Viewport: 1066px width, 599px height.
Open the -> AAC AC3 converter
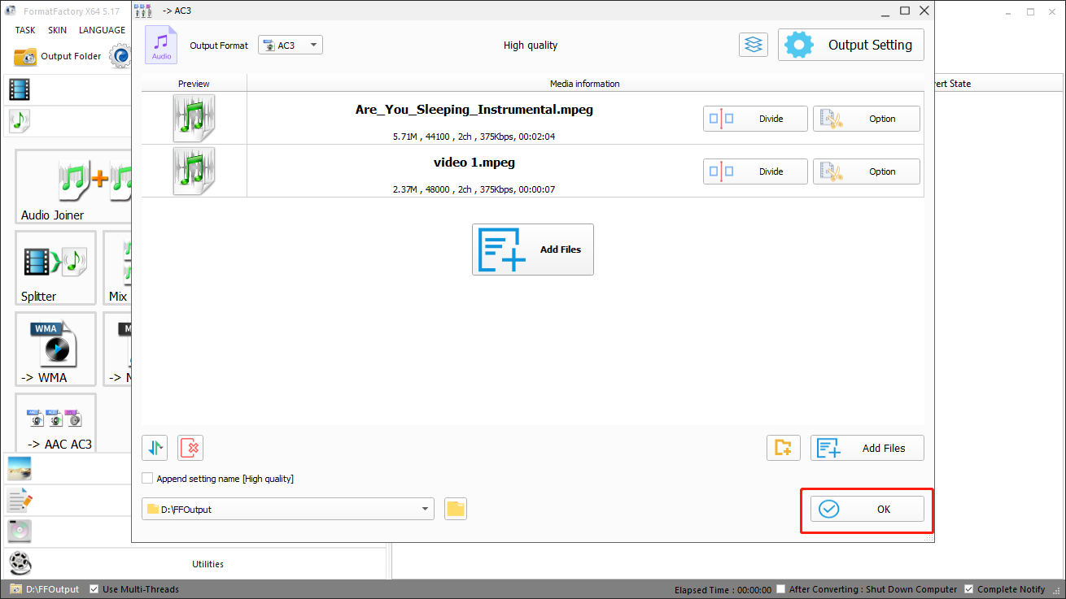coord(55,421)
